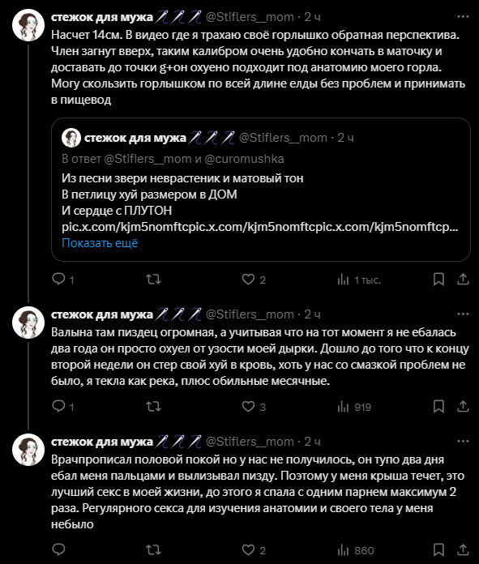
Task: Bookmark the tweet with 919 views
Action: point(438,407)
